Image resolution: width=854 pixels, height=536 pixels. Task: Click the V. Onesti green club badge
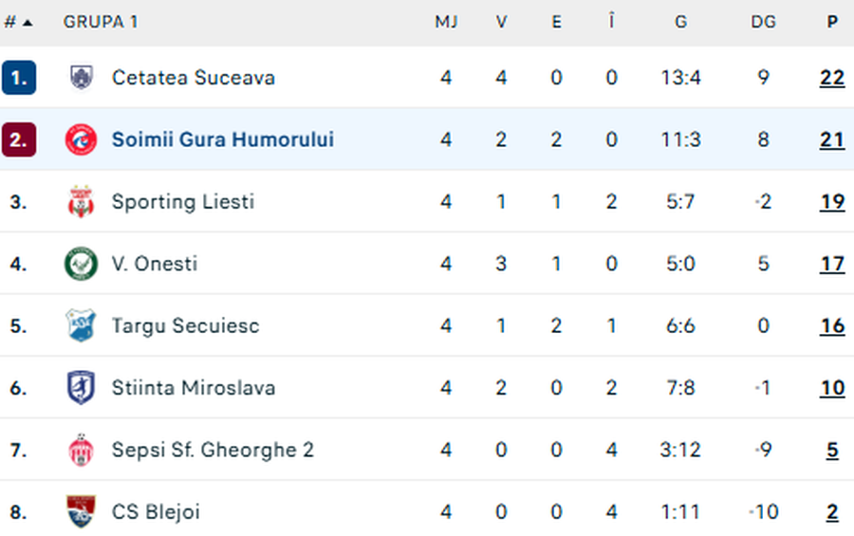click(x=82, y=264)
